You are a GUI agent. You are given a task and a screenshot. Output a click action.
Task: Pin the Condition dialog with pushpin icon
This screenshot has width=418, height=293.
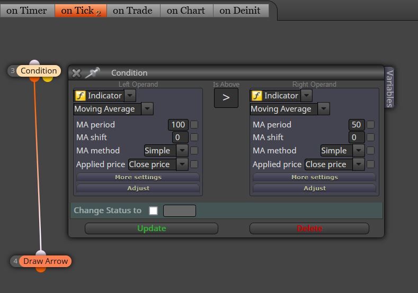(x=93, y=72)
